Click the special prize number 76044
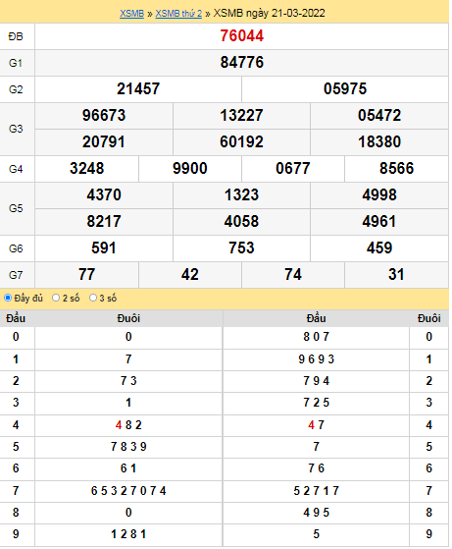The height and width of the screenshot is (549, 452). (241, 35)
